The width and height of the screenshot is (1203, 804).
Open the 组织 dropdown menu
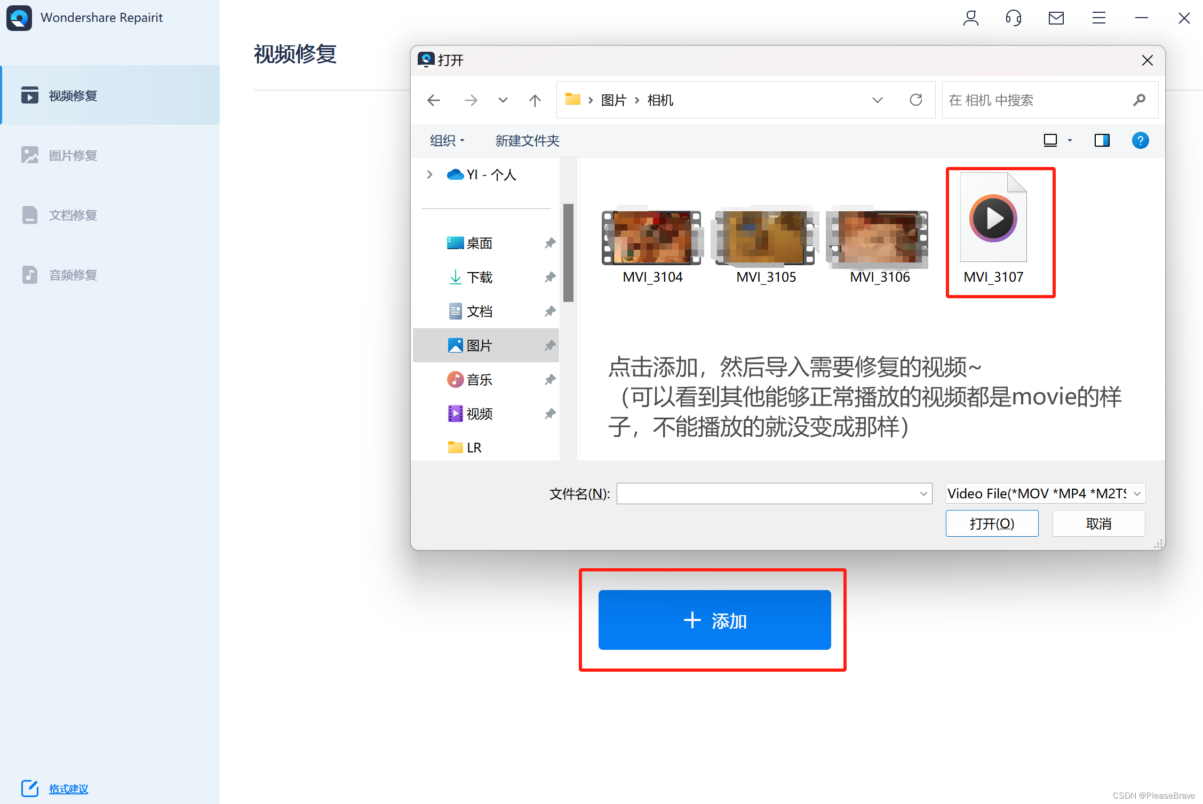tap(447, 140)
